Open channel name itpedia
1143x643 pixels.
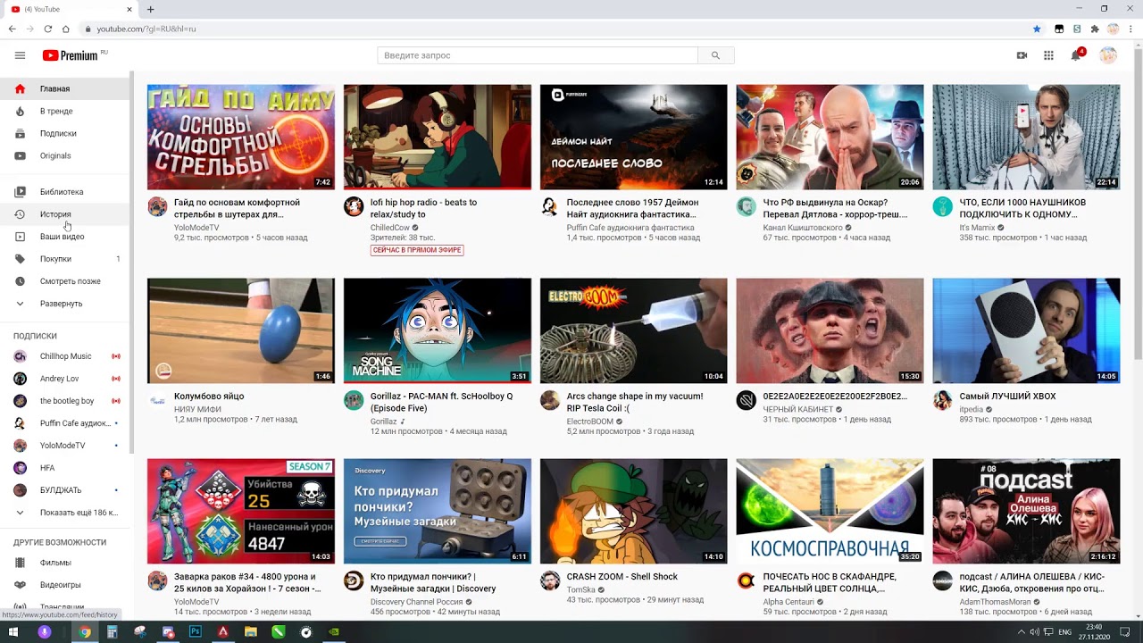[x=972, y=409]
